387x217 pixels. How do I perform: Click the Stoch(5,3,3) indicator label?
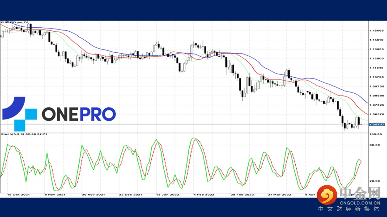click(24, 134)
